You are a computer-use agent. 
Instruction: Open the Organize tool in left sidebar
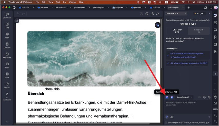(7, 55)
